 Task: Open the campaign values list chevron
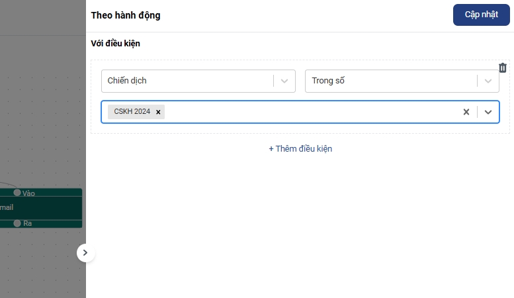coord(488,112)
